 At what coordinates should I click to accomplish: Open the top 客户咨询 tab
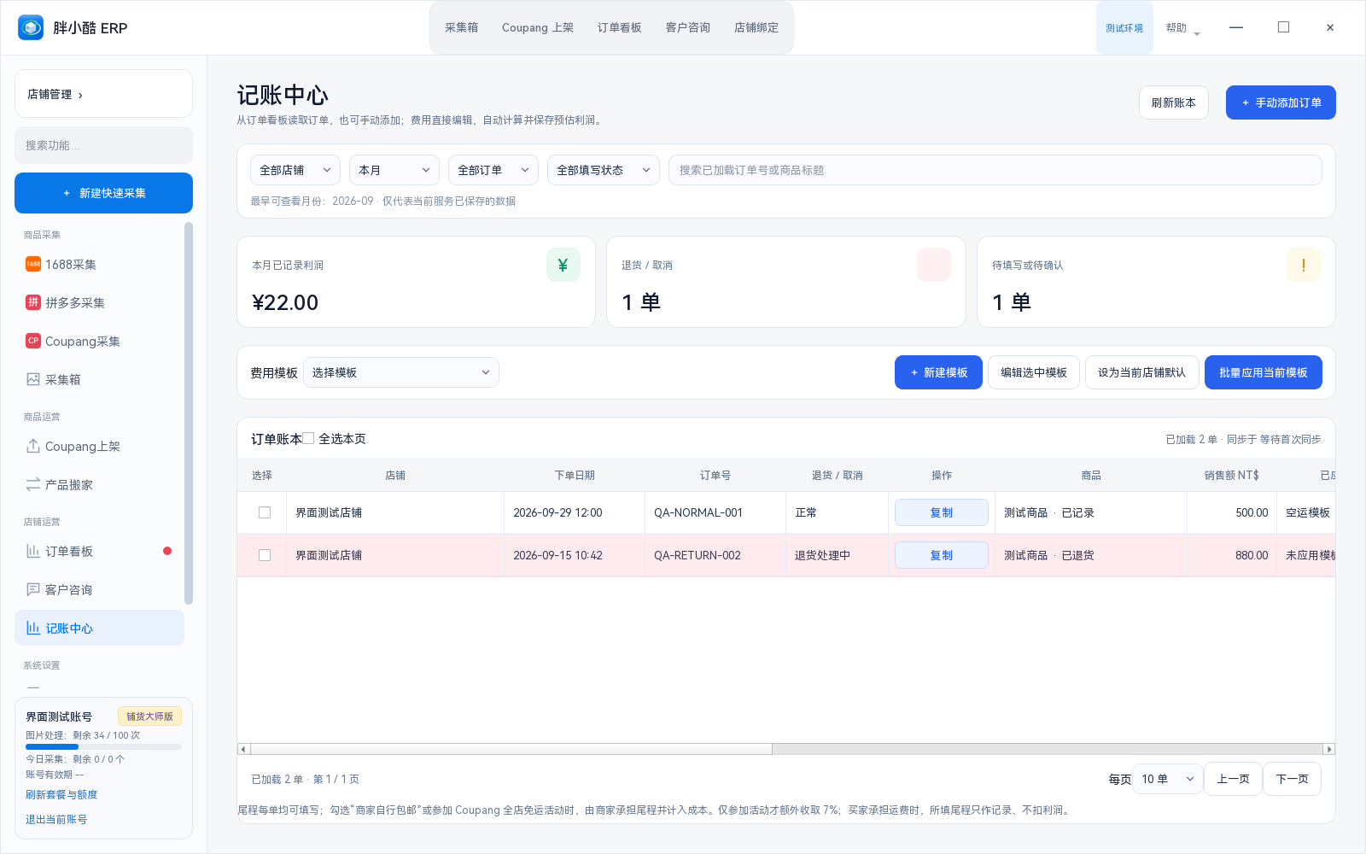(x=688, y=27)
